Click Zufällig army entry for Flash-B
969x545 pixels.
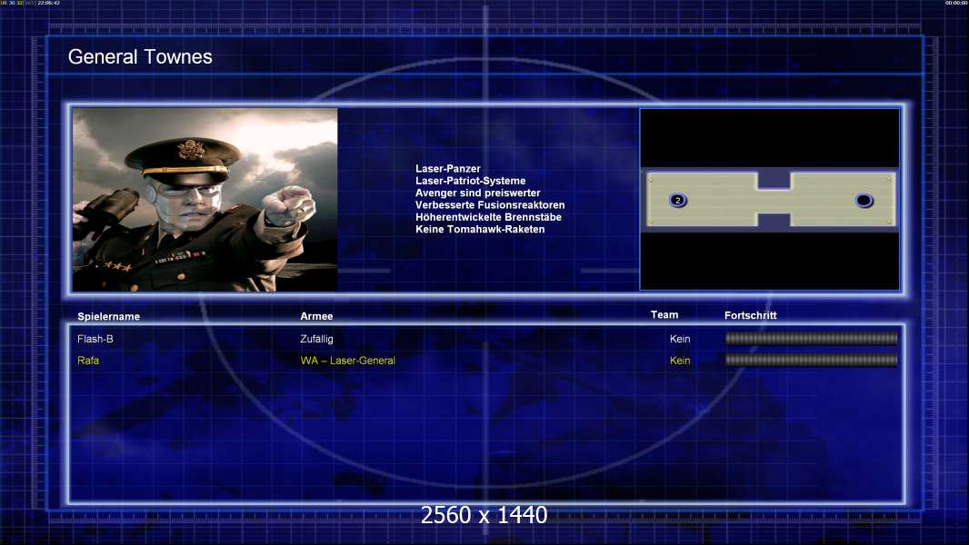click(x=316, y=339)
